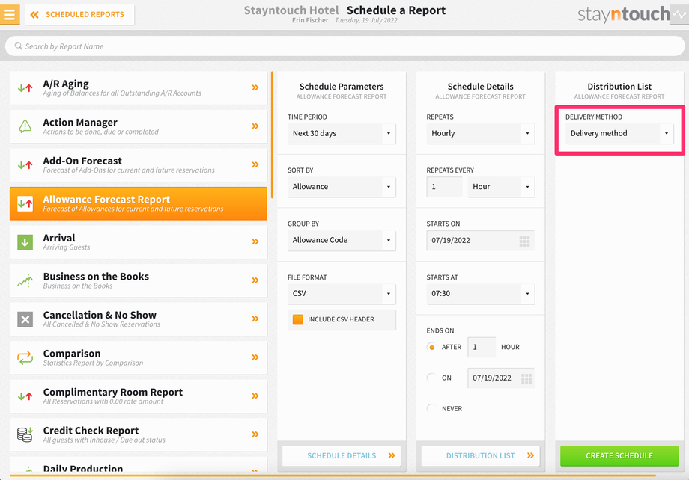Click the Repeats Every number field
The height and width of the screenshot is (480, 689).
pyautogui.click(x=444, y=187)
